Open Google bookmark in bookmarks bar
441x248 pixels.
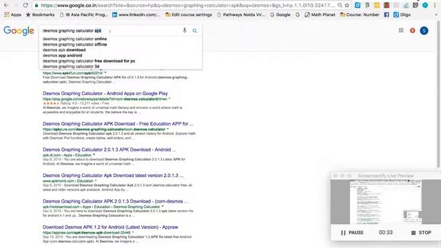280,14
